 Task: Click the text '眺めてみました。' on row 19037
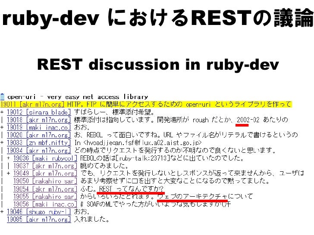(x=104, y=166)
